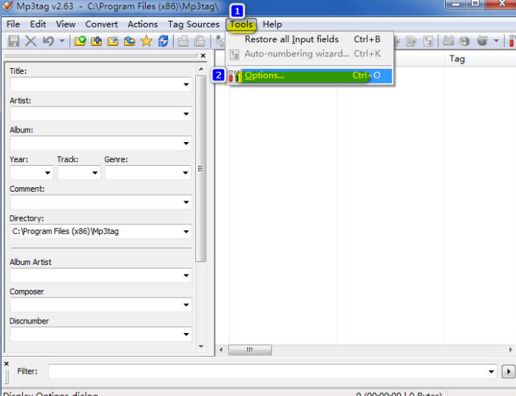Click the Filter arrow button at right
The width and height of the screenshot is (516, 396).
509,372
